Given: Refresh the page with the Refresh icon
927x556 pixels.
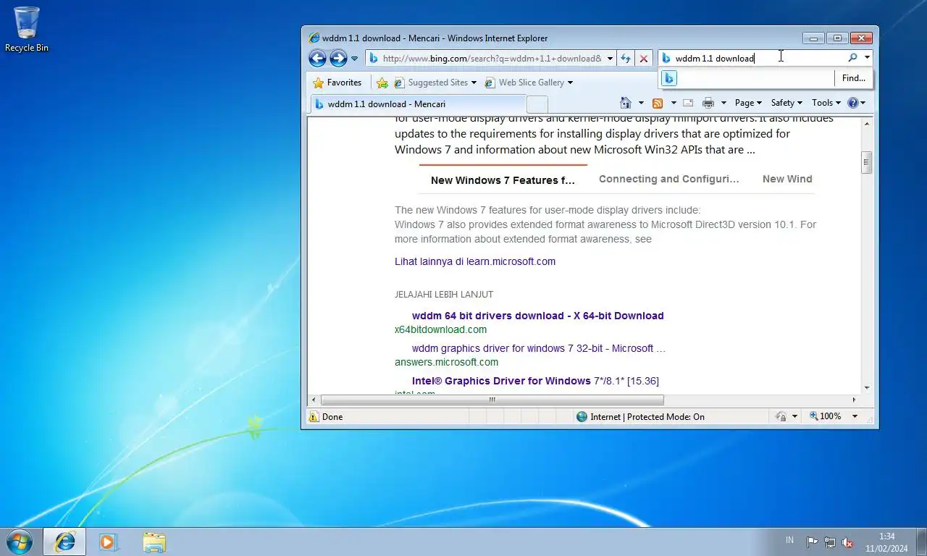Looking at the screenshot, I should (x=626, y=59).
